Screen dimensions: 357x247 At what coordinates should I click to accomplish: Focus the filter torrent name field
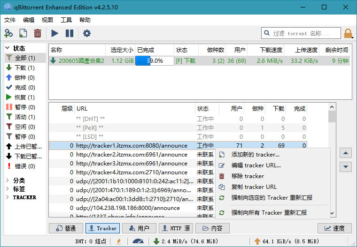tap(301, 33)
